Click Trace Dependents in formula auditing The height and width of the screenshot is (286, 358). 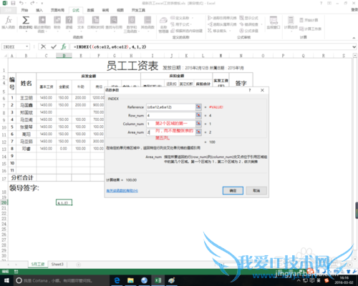222,24
